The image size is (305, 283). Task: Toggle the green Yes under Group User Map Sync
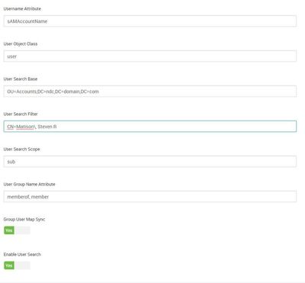[9, 230]
